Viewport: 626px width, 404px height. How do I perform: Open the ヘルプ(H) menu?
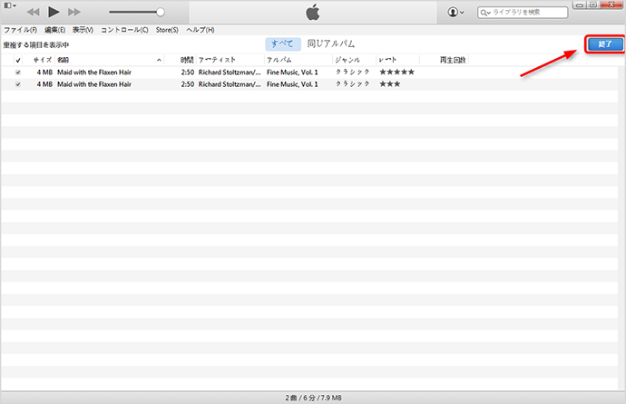click(x=200, y=30)
